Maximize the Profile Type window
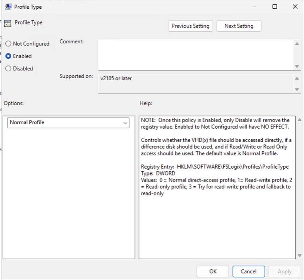304x280 pixels. pyautogui.click(x=275, y=7)
